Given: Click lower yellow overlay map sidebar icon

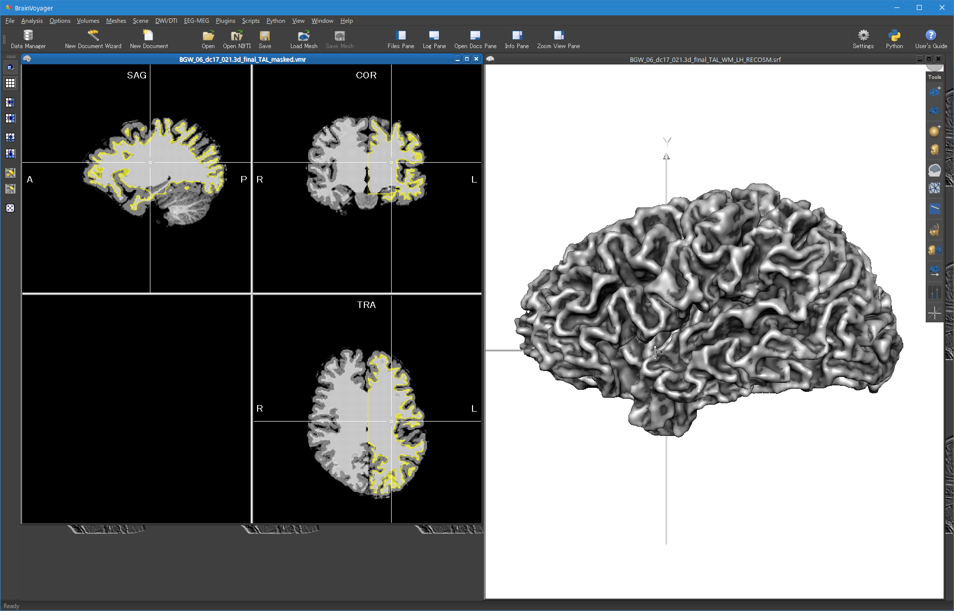Looking at the screenshot, I should (x=10, y=188).
